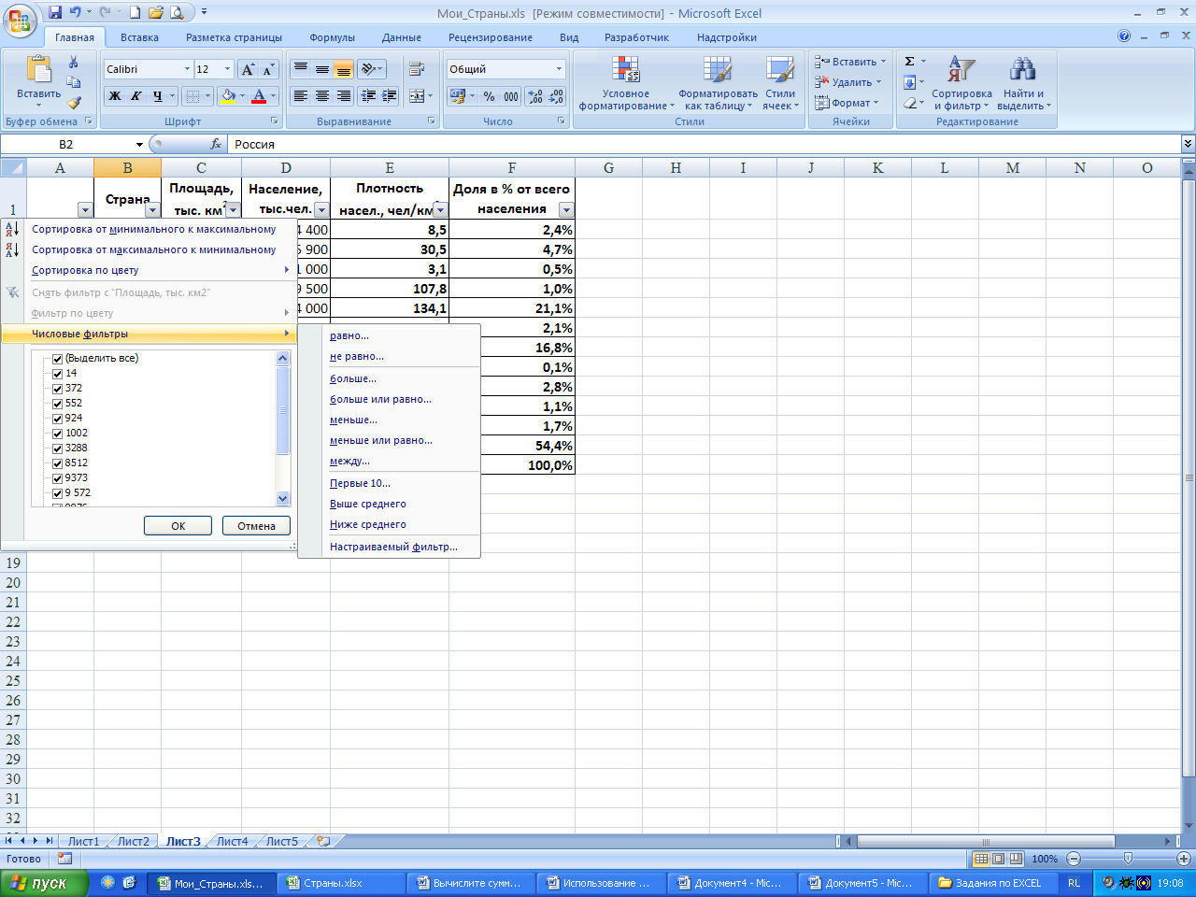Uncheck the 372 value checkbox

(58, 389)
